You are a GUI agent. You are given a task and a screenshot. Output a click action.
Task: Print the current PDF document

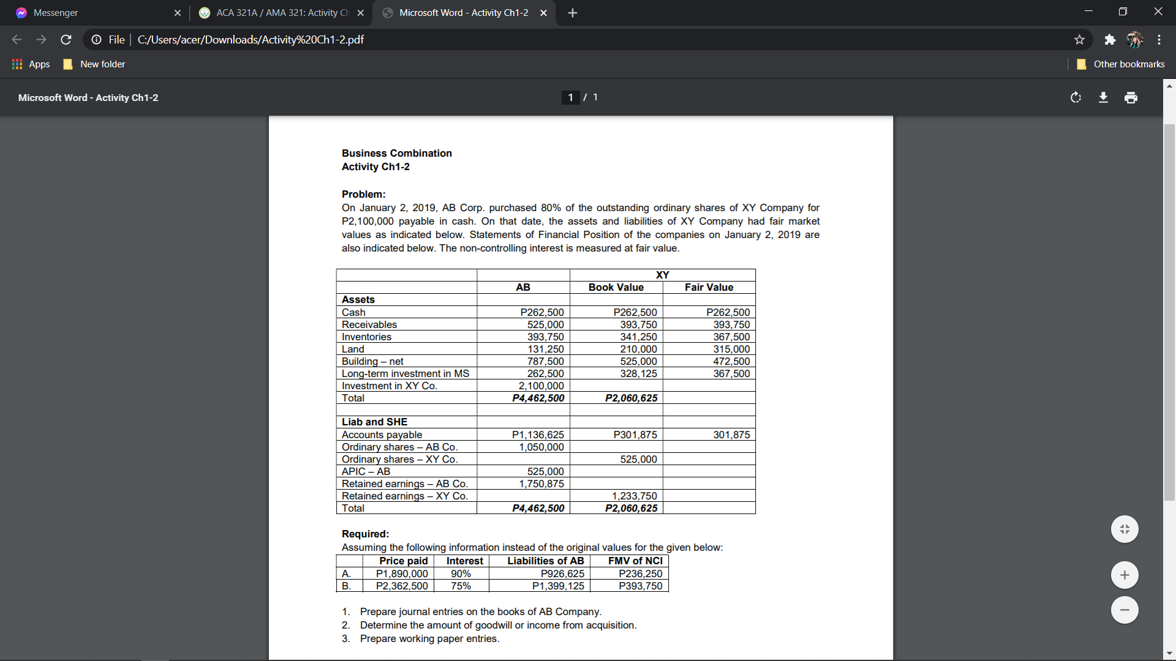pyautogui.click(x=1130, y=97)
